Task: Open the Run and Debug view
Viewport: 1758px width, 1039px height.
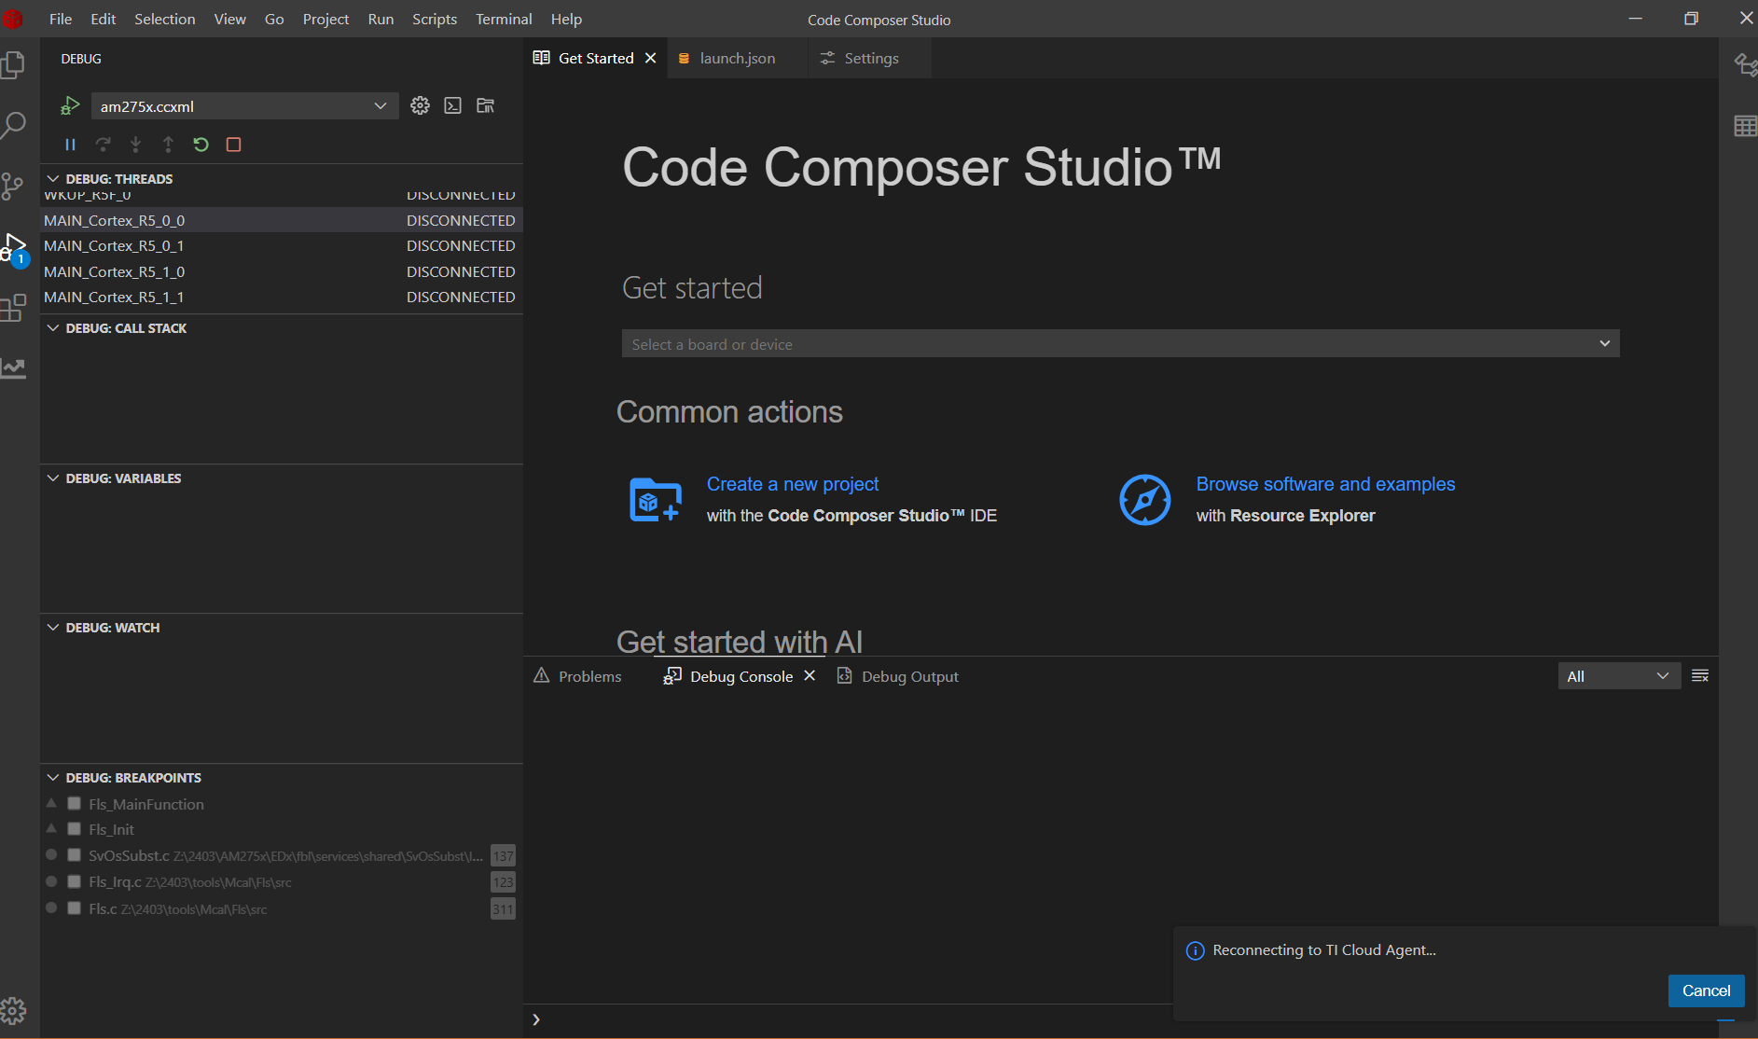Action: click(15, 248)
